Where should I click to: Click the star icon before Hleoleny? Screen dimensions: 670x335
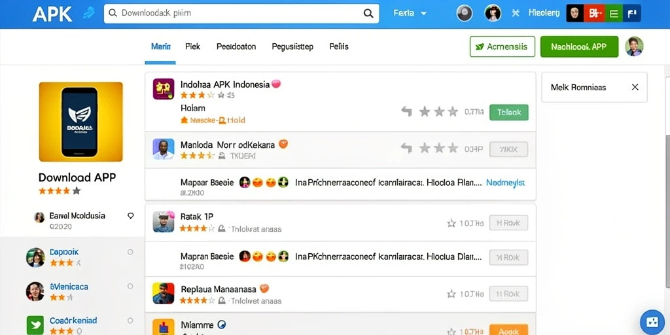coord(516,13)
